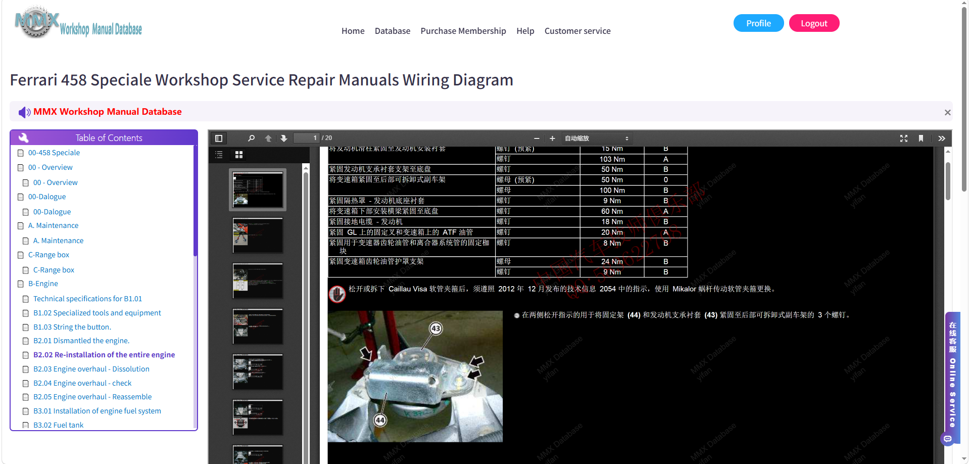Toggle the PDF sidebar panel
This screenshot has width=970, height=464.
point(219,138)
